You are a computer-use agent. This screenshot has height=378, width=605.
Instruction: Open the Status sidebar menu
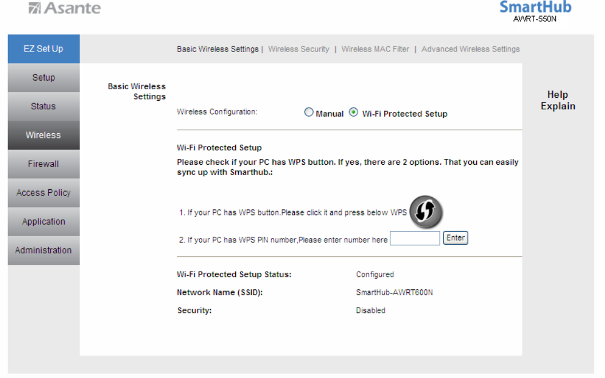point(44,106)
